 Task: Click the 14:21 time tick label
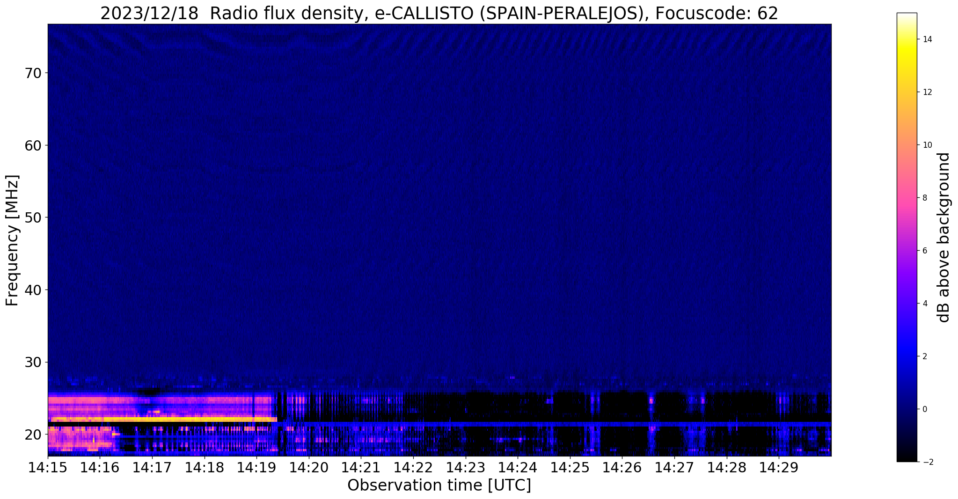[x=361, y=468]
